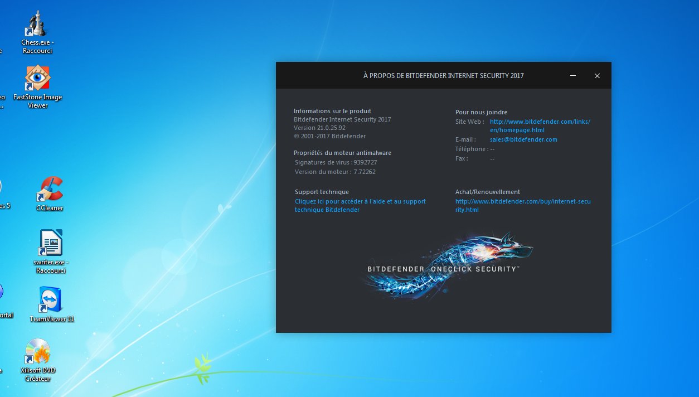Click the "© 2001-2017 Bitdefender" copyright text
Viewport: 699px width, 397px height.
329,136
